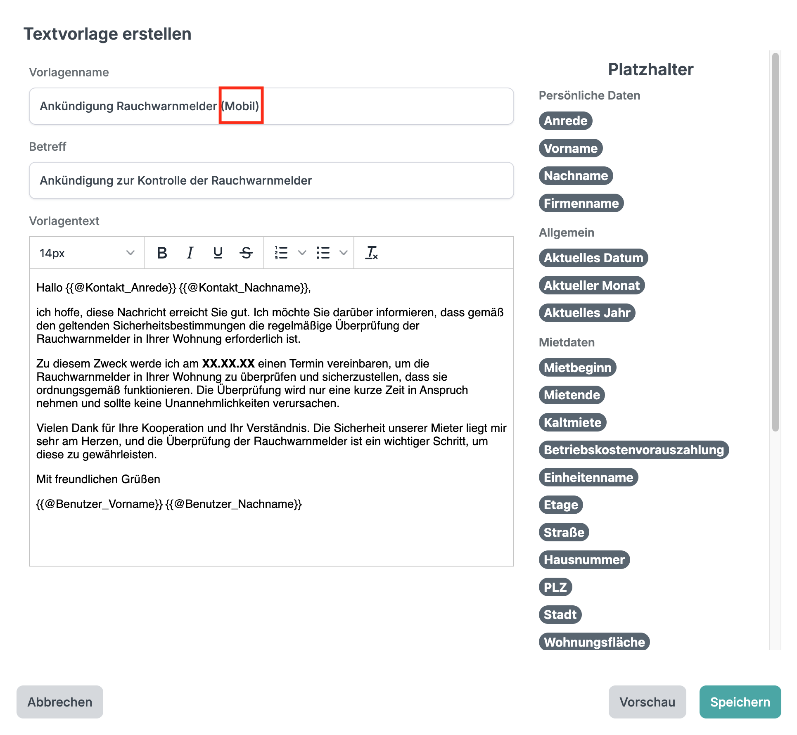Viewport: 797px width, 735px height.
Task: Apply bold formatting in the editor toolbar
Action: [162, 253]
